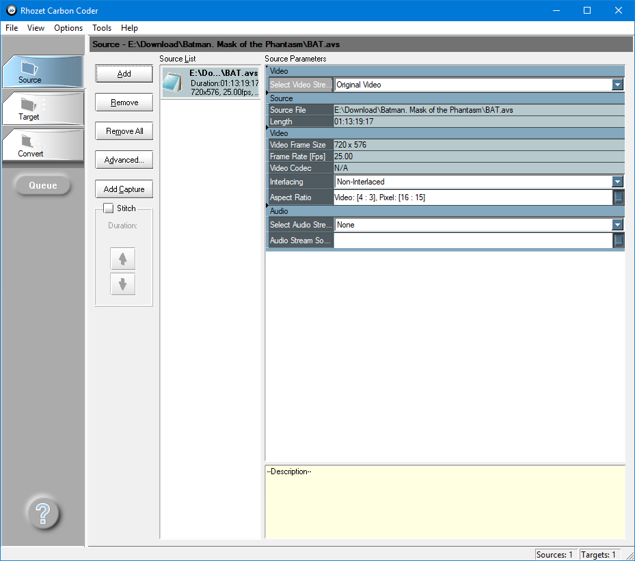This screenshot has width=635, height=561.
Task: Enable the Stitch checkbox
Action: [108, 208]
